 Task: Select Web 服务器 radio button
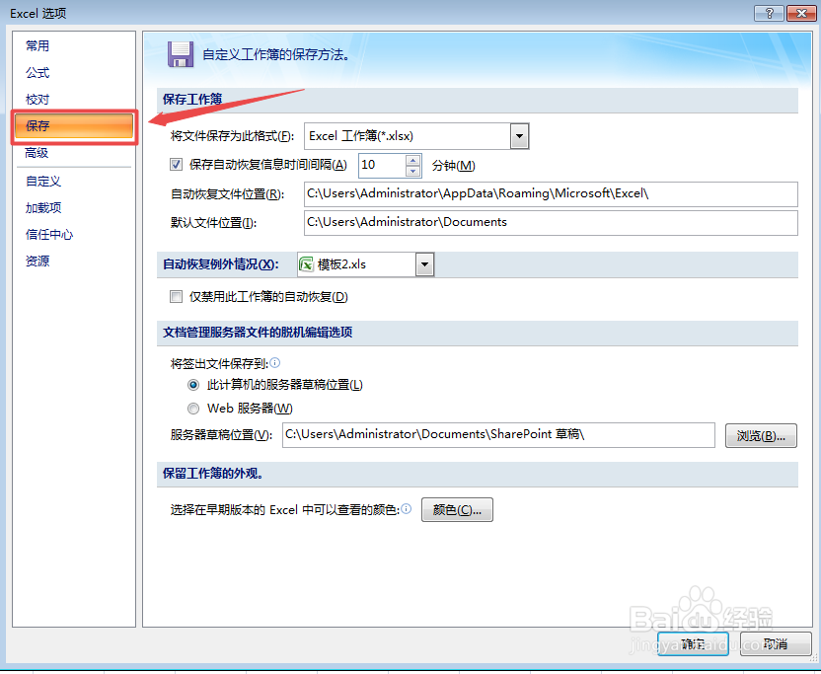coord(193,409)
